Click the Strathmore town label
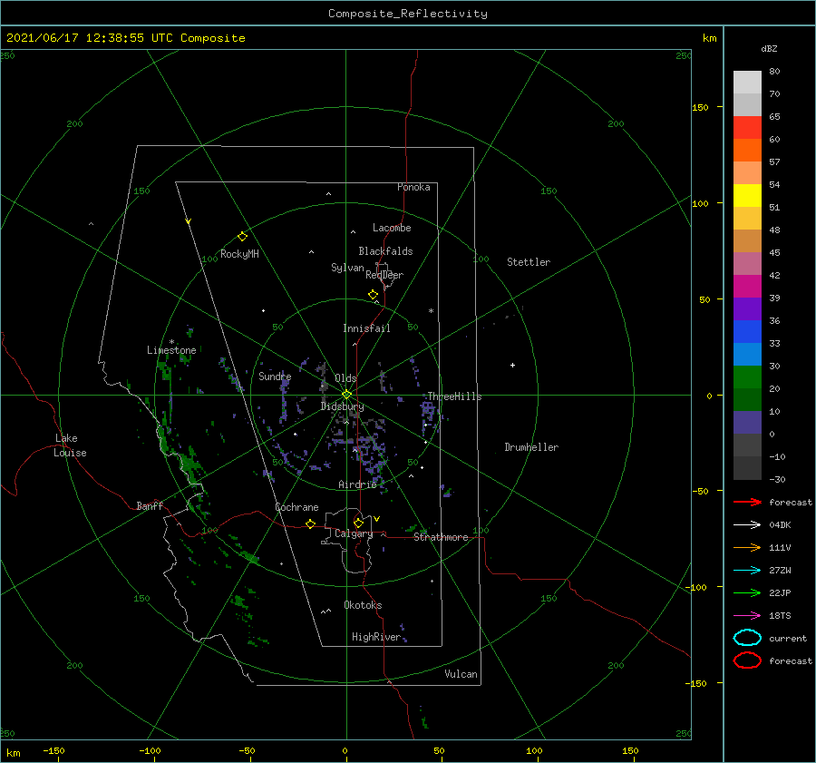Screen dimensions: 816x763 pos(441,537)
